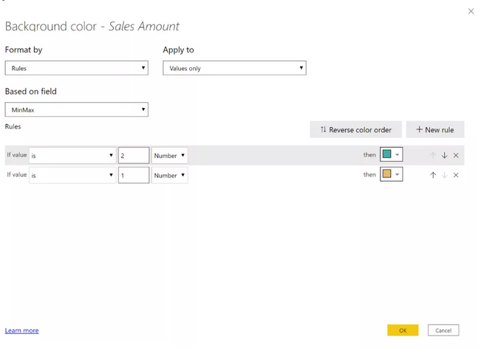
Task: Close the Background color dialog with X
Action: 471,11
